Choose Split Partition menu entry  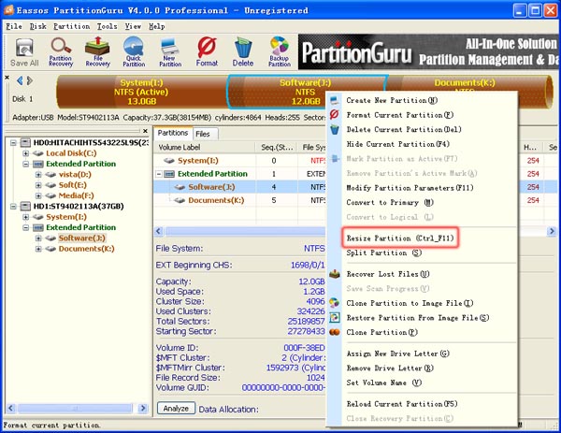423,253
